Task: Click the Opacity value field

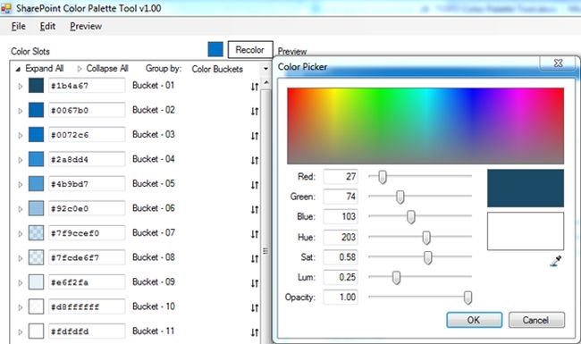Action: click(x=341, y=298)
